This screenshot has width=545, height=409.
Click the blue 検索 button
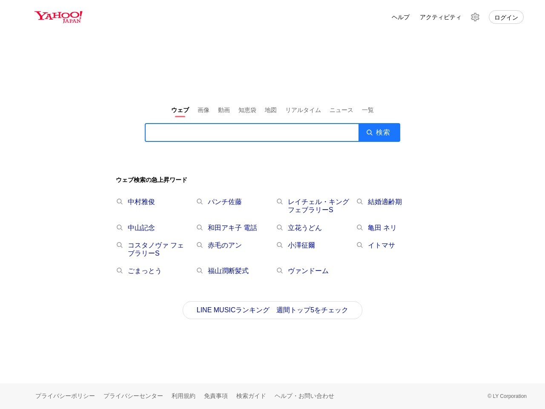pyautogui.click(x=379, y=132)
